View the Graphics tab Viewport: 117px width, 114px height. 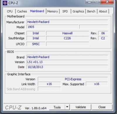[78, 11]
